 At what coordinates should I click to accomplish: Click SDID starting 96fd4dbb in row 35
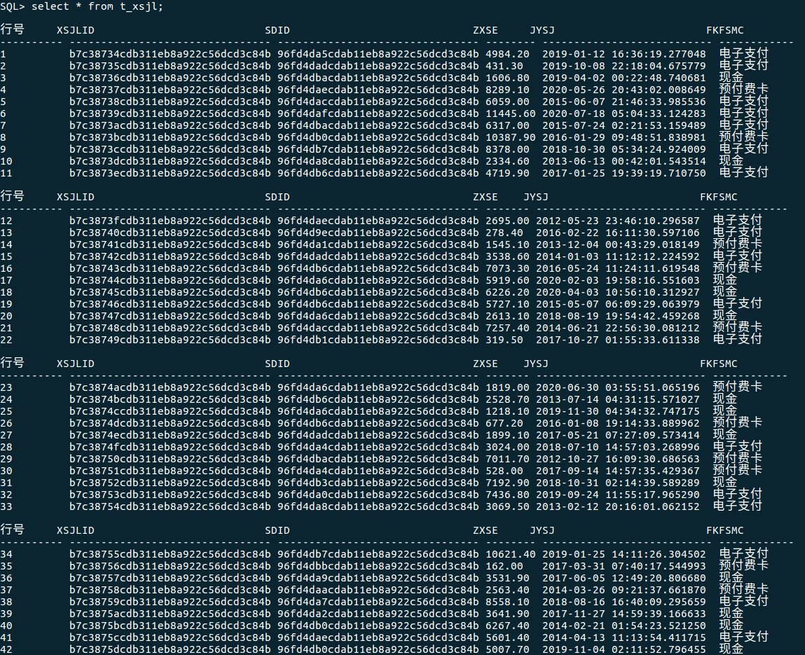378,566
